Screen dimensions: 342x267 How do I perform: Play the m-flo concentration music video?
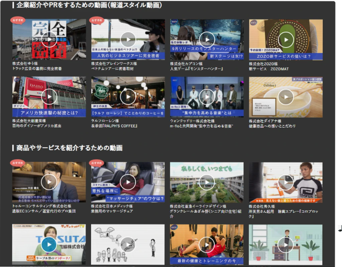pos(207,97)
